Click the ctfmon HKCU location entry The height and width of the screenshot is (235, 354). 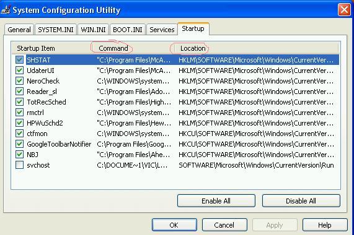tap(256, 134)
